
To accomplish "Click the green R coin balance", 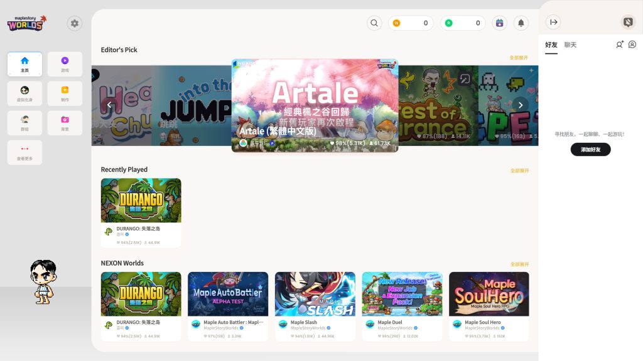I will pos(463,23).
